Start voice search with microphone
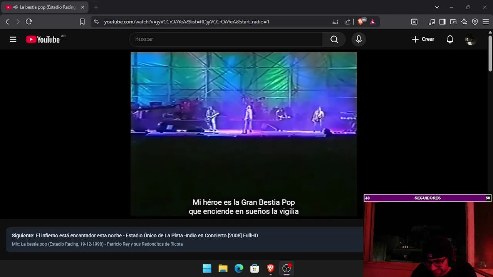 [x=359, y=39]
